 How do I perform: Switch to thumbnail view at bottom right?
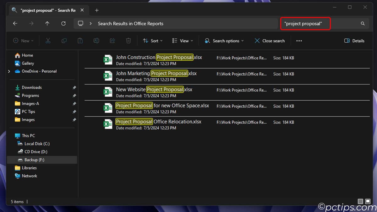pyautogui.click(x=368, y=201)
